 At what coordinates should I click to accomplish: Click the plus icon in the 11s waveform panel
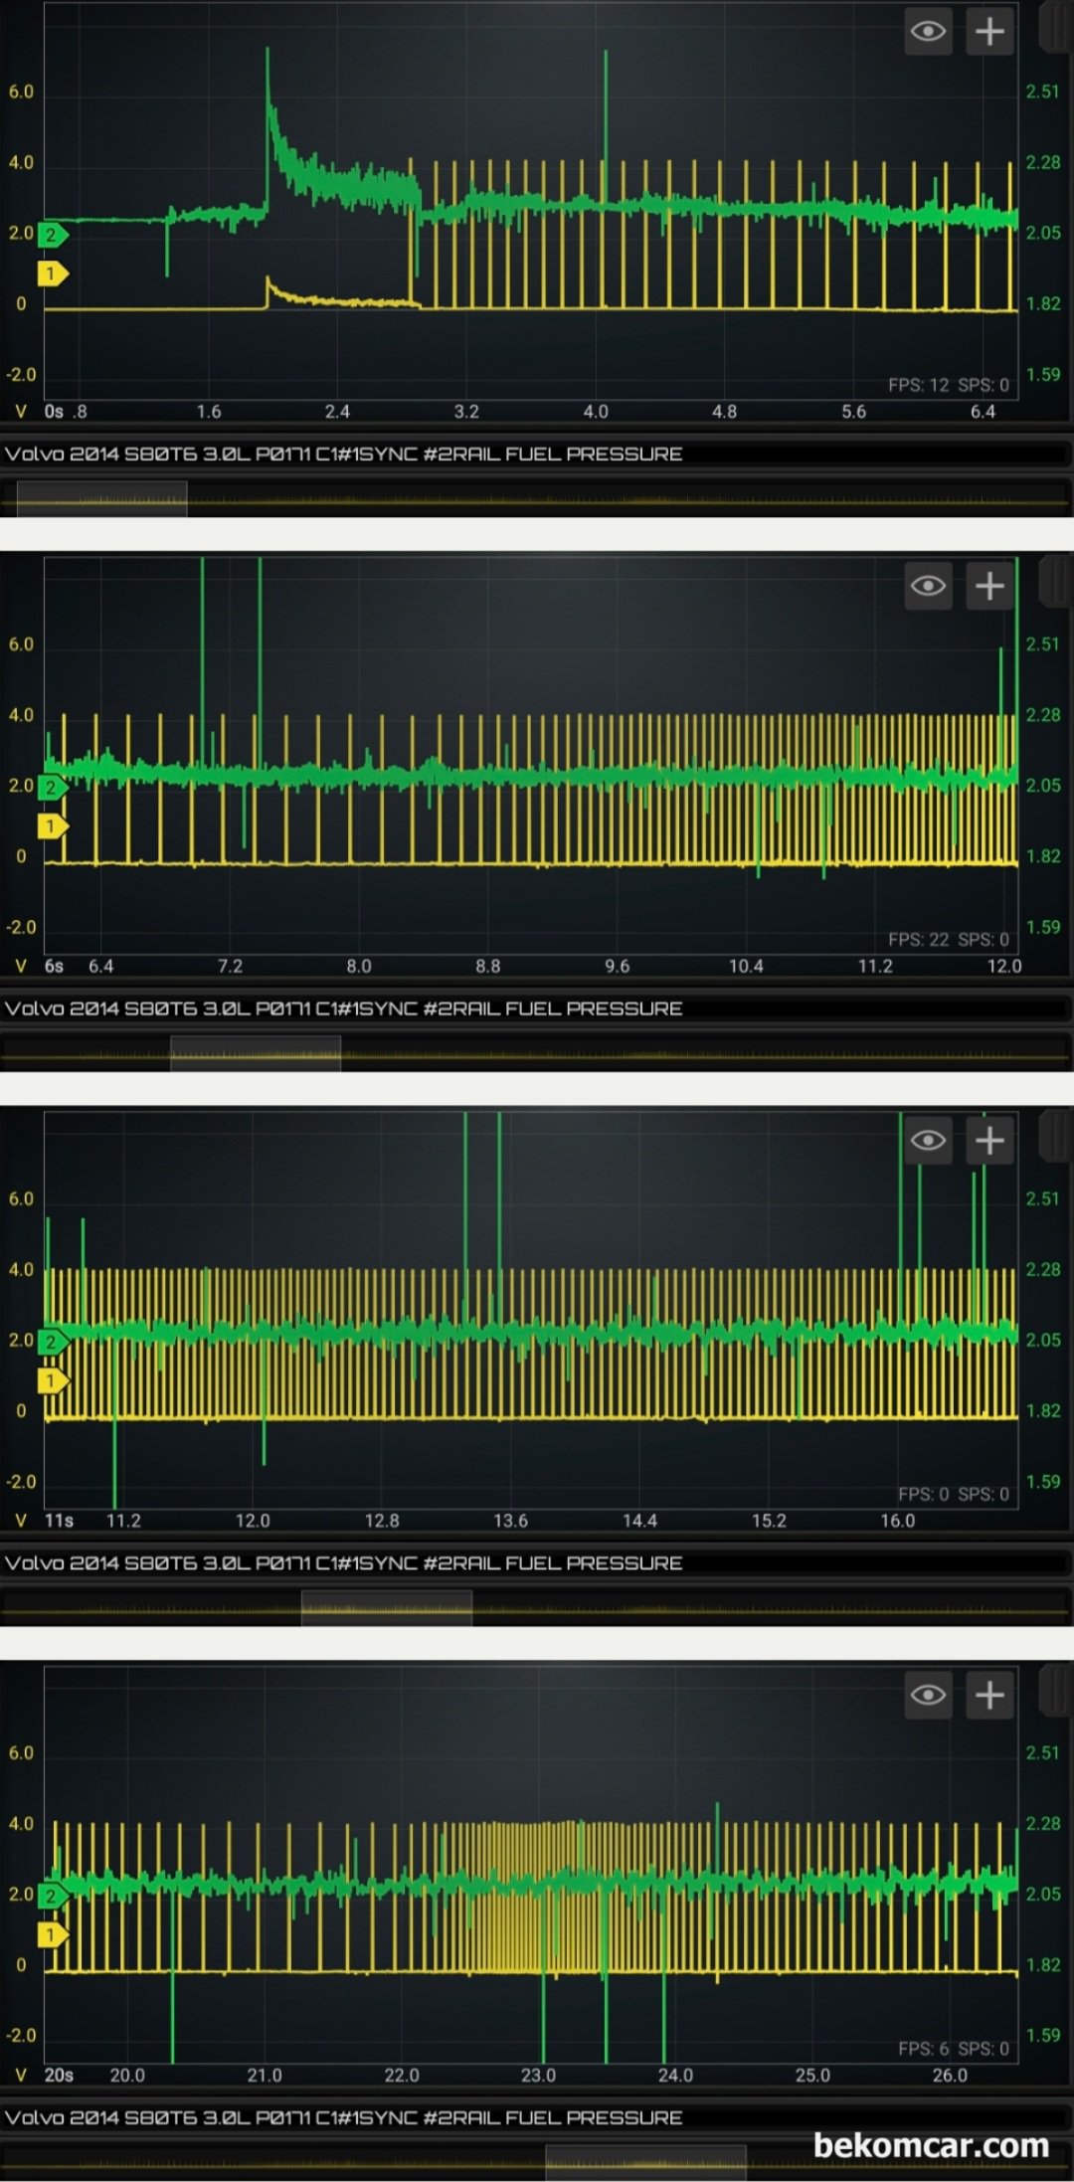[x=989, y=1140]
